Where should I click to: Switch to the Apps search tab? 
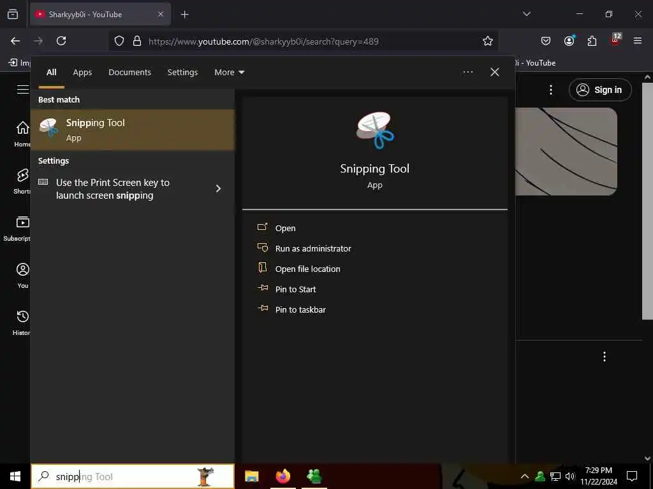(x=82, y=73)
